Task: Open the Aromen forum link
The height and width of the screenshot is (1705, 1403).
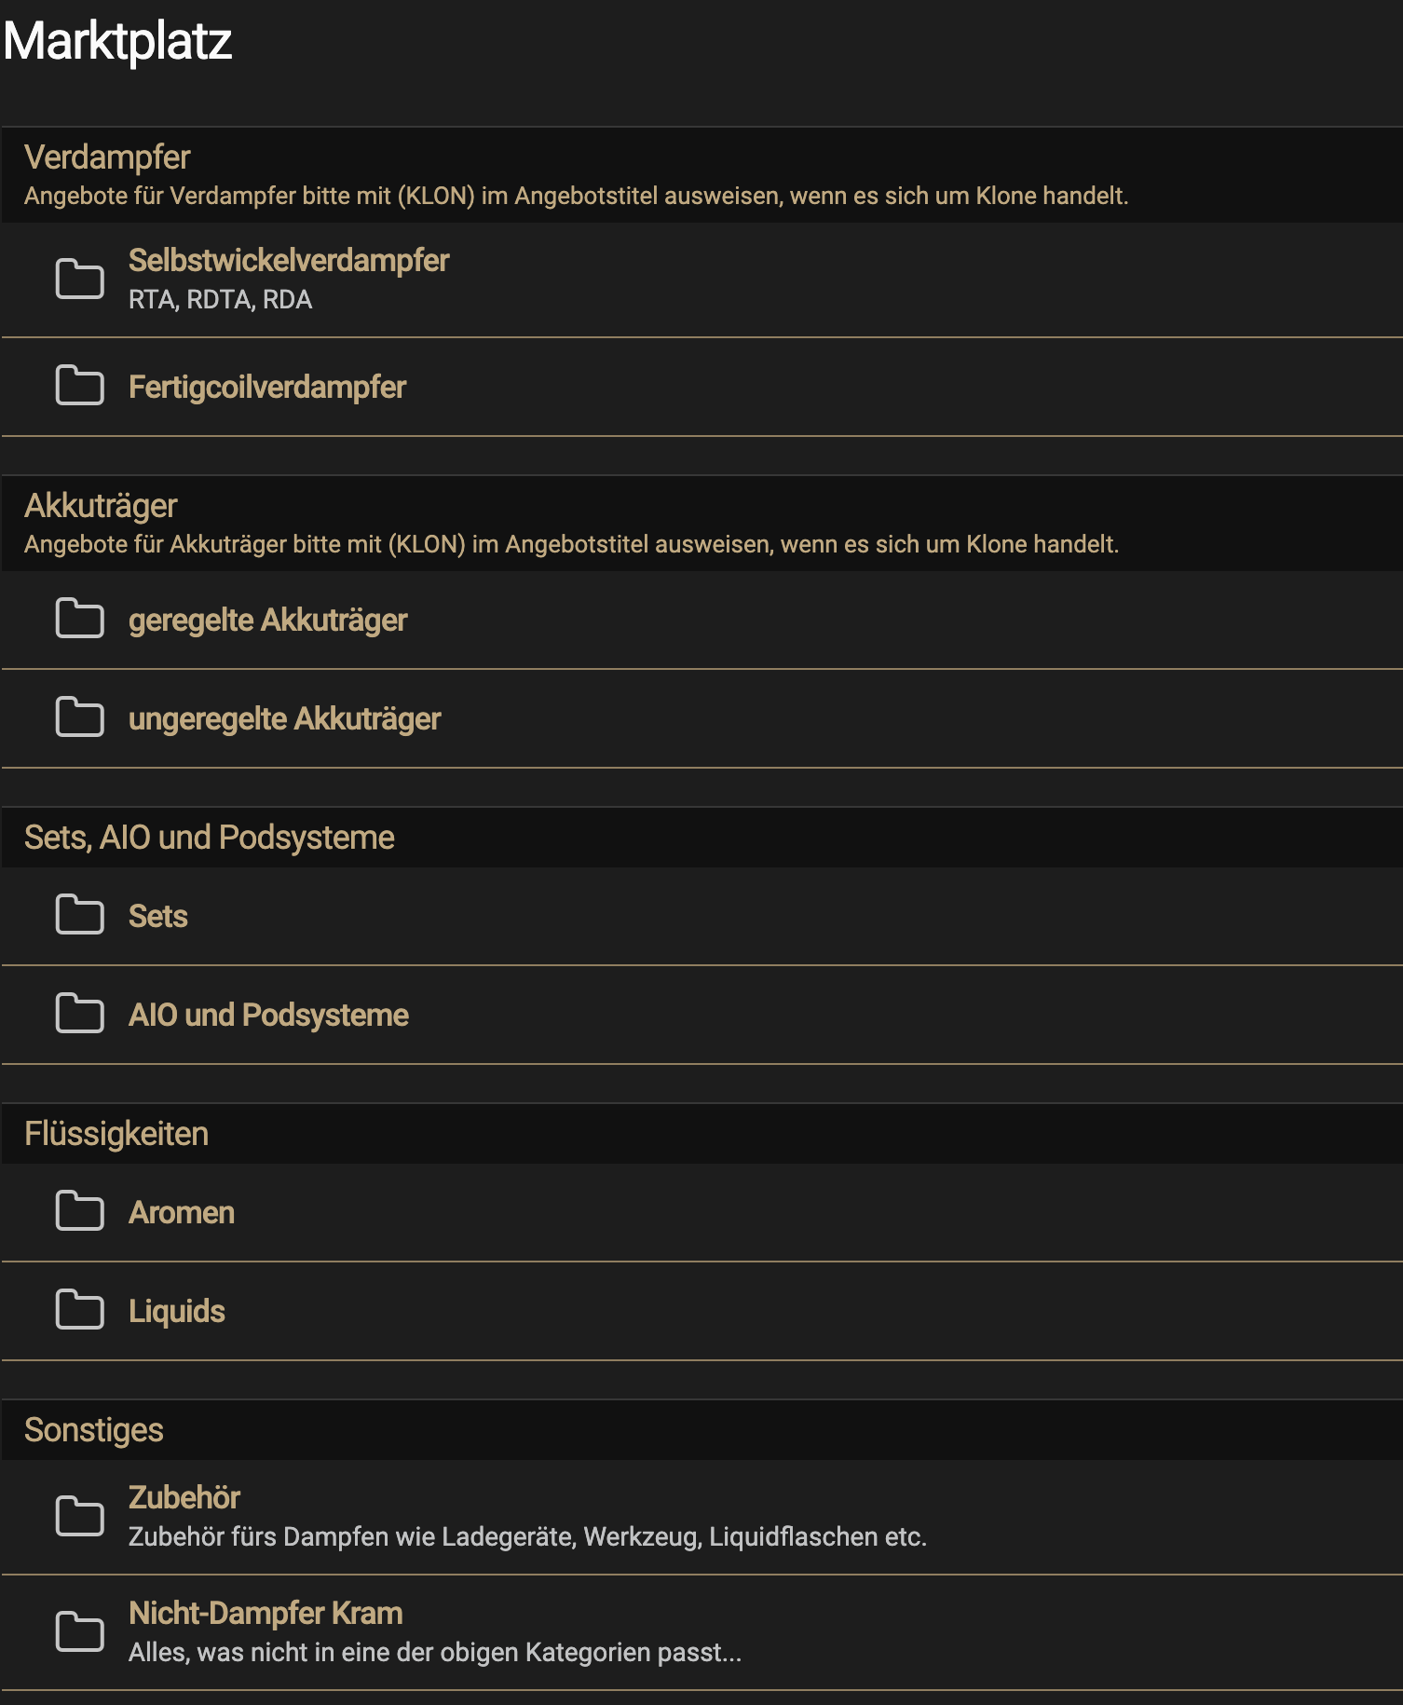Action: point(181,1213)
